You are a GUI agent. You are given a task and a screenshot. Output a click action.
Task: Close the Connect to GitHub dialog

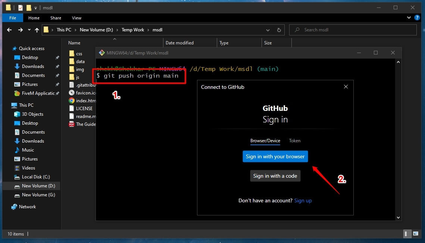coord(346,87)
